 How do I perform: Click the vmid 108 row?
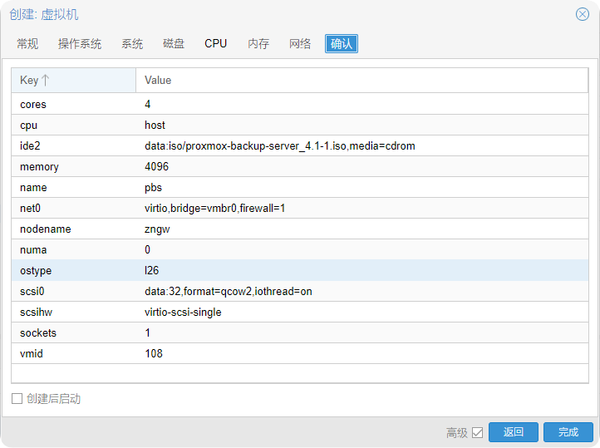click(299, 353)
